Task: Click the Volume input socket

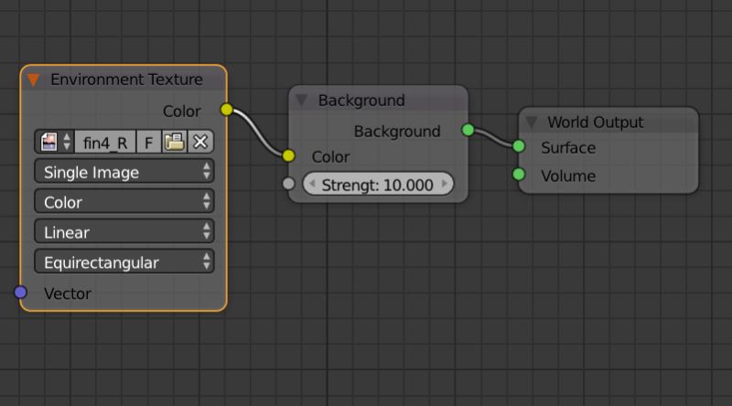Action: coord(519,175)
